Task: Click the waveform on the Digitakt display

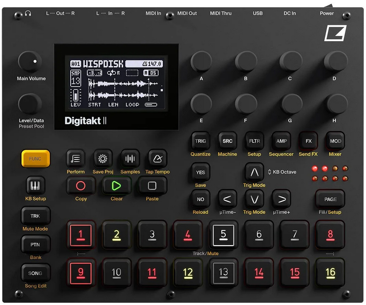Action: [x=123, y=90]
